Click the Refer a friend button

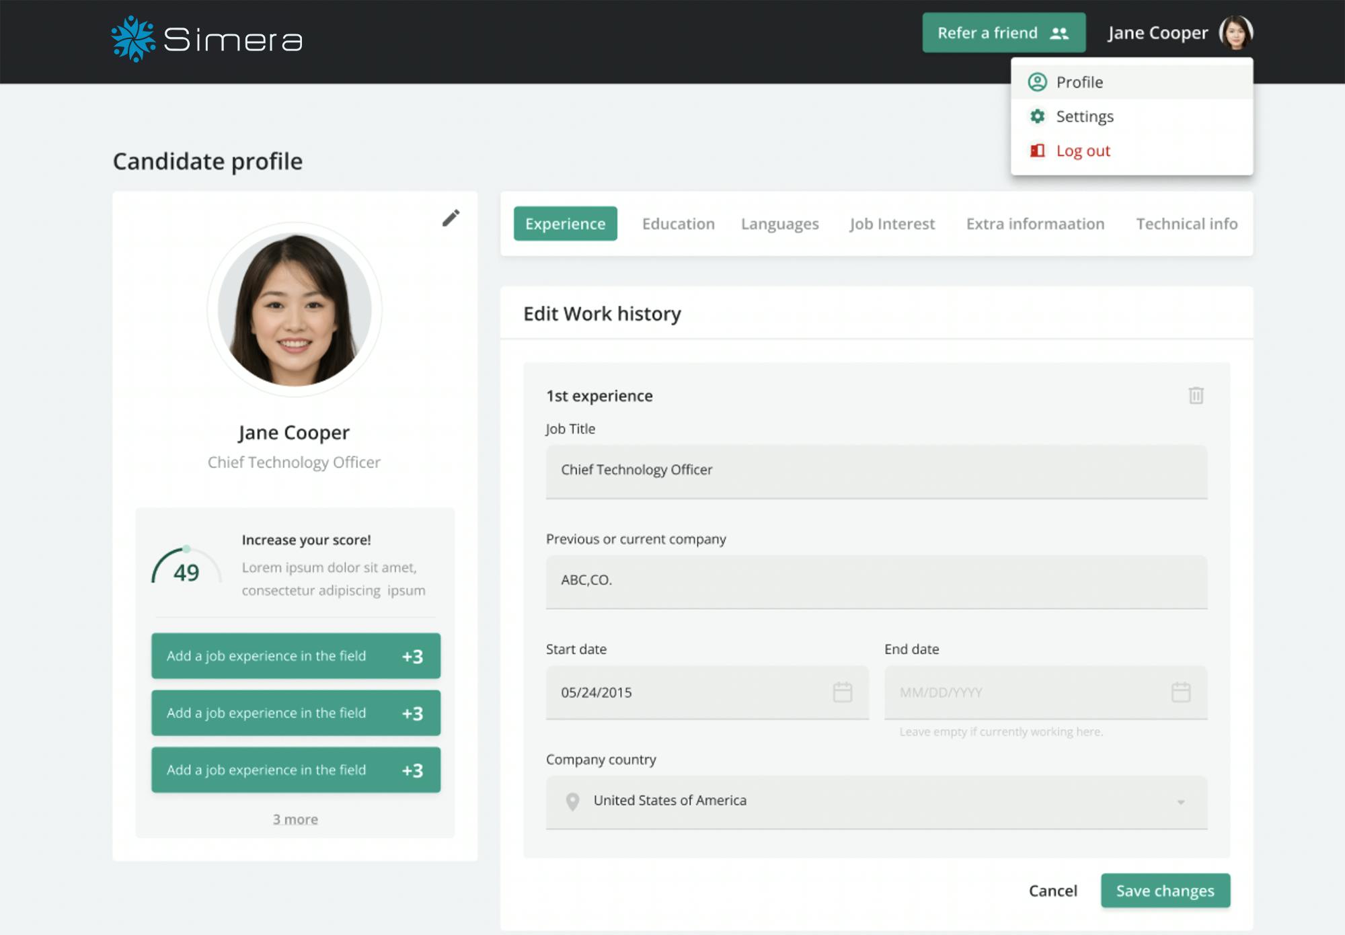click(x=1003, y=33)
